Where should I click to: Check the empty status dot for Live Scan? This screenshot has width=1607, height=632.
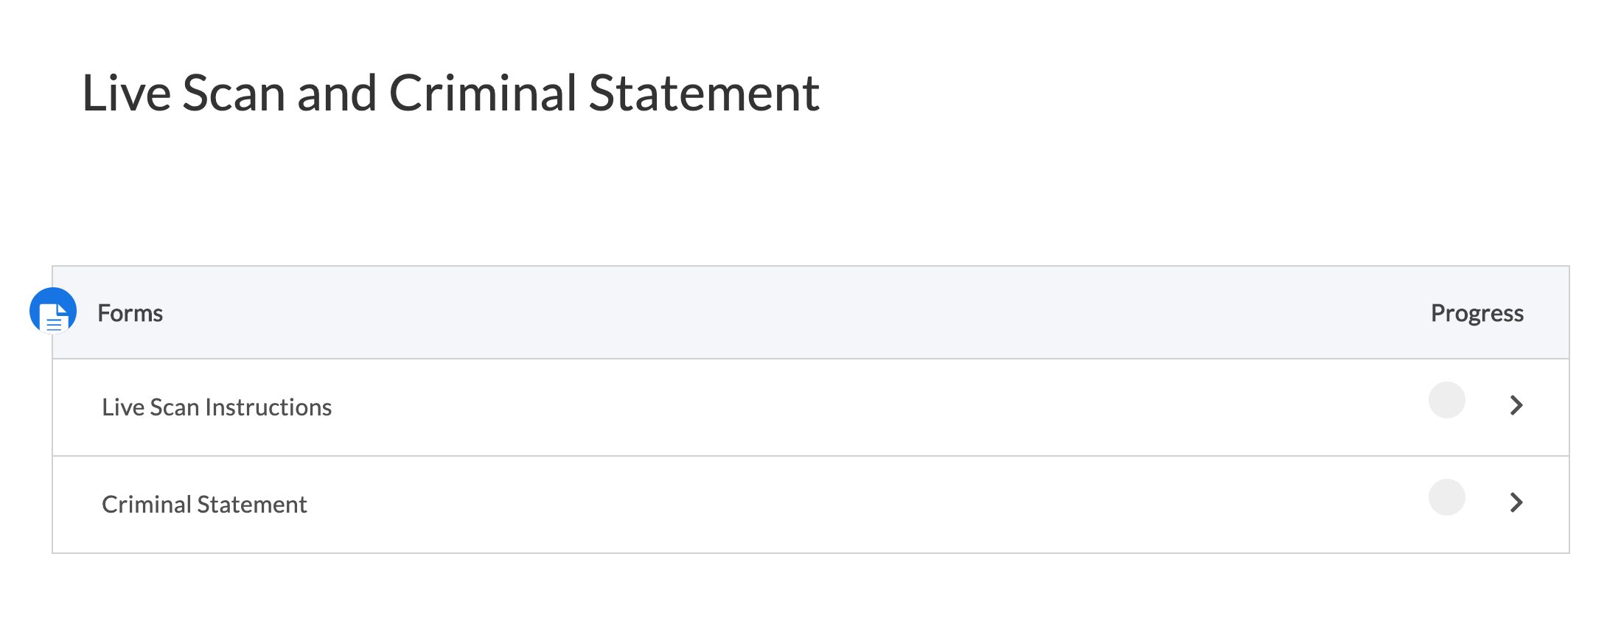[x=1446, y=400]
